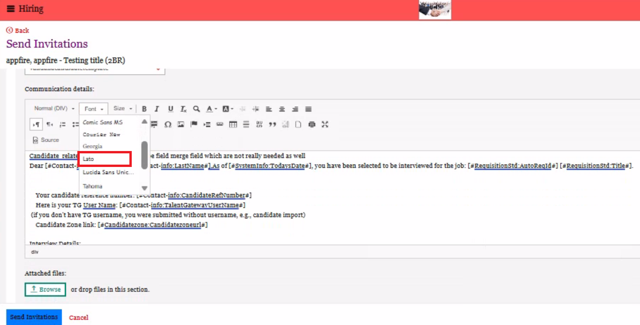Maximize the editor with fullscreen icon
Image resolution: width=640 pixels, height=325 pixels.
pos(325,124)
